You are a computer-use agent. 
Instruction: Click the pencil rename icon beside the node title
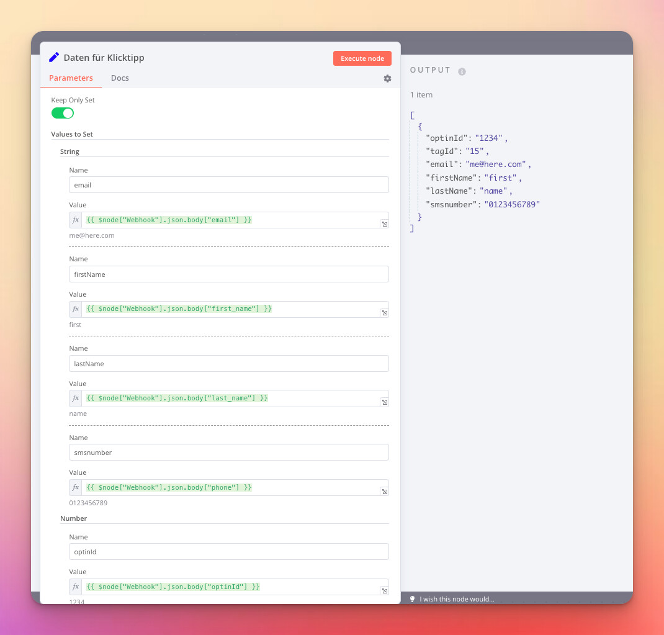tap(54, 57)
